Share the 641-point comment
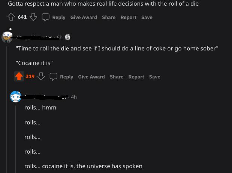The image size is (232, 173). click(x=109, y=17)
